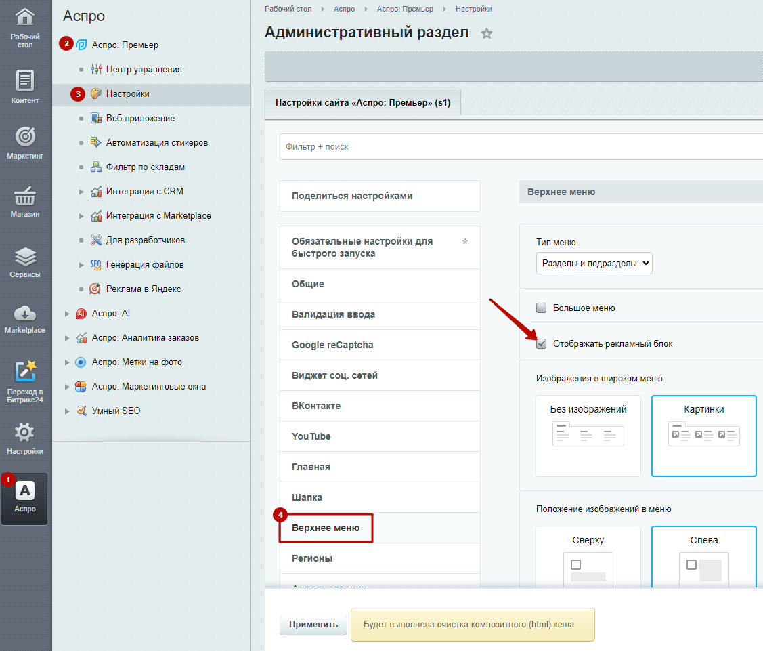Viewport: 763px width, 651px height.
Task: Click the Реклама в Яндекс icon
Action: click(95, 289)
